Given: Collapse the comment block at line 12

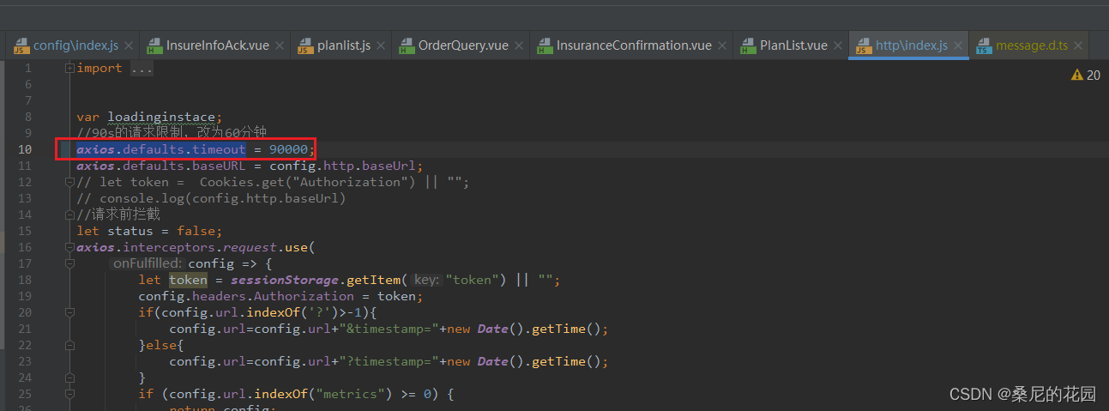Looking at the screenshot, I should tap(69, 182).
